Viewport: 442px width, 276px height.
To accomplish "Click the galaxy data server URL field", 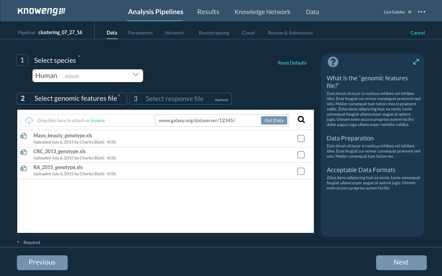I will click(207, 120).
